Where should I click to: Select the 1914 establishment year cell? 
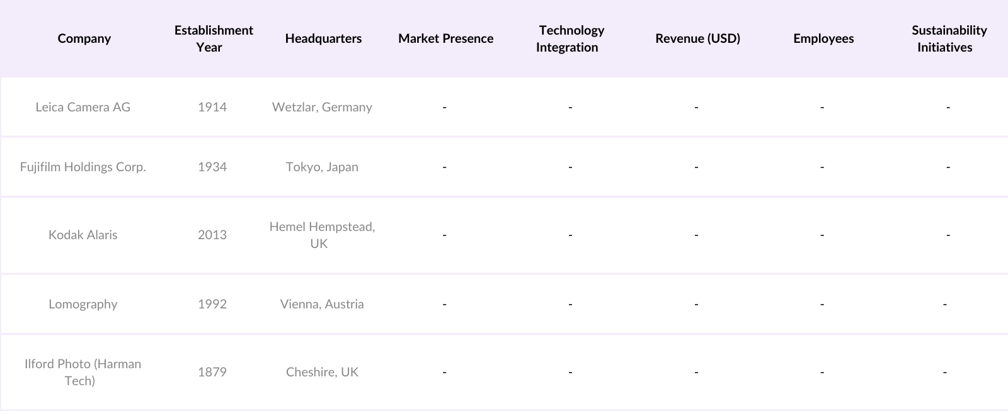coord(212,107)
